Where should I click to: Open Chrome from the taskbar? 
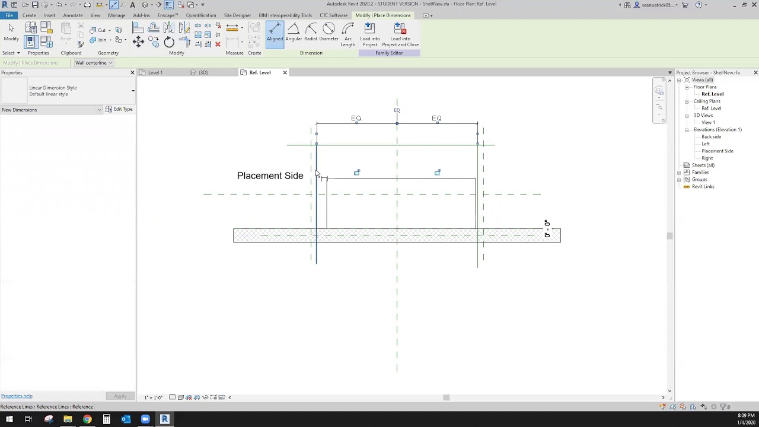(x=87, y=419)
